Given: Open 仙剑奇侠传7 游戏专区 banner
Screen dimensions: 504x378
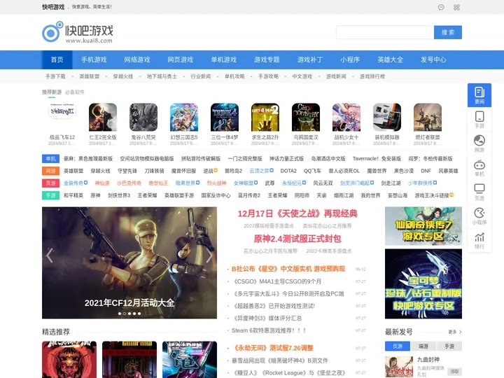Looking at the screenshot, I should (423, 226).
